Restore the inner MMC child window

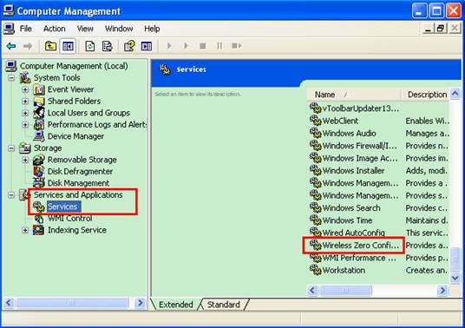pyautogui.click(x=441, y=29)
